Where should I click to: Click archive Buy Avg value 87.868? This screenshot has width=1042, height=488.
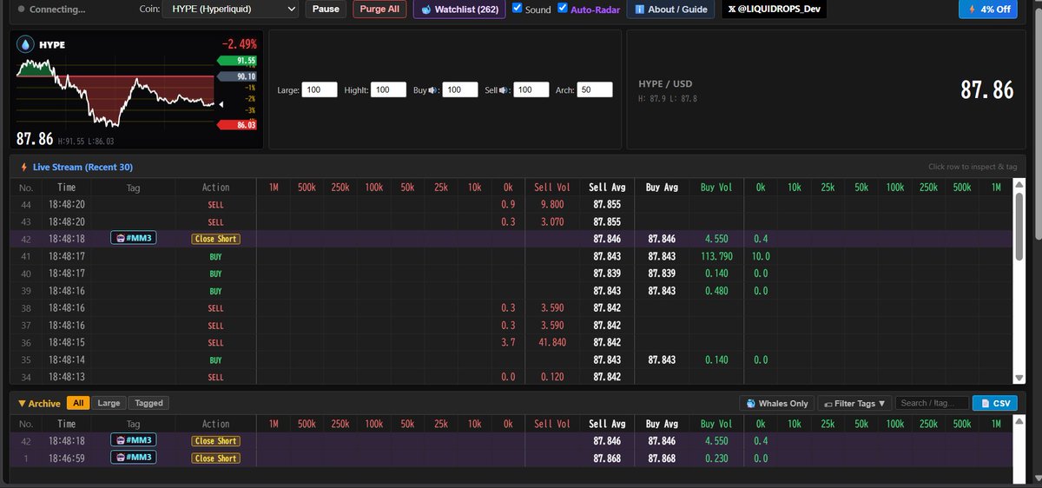tap(662, 458)
